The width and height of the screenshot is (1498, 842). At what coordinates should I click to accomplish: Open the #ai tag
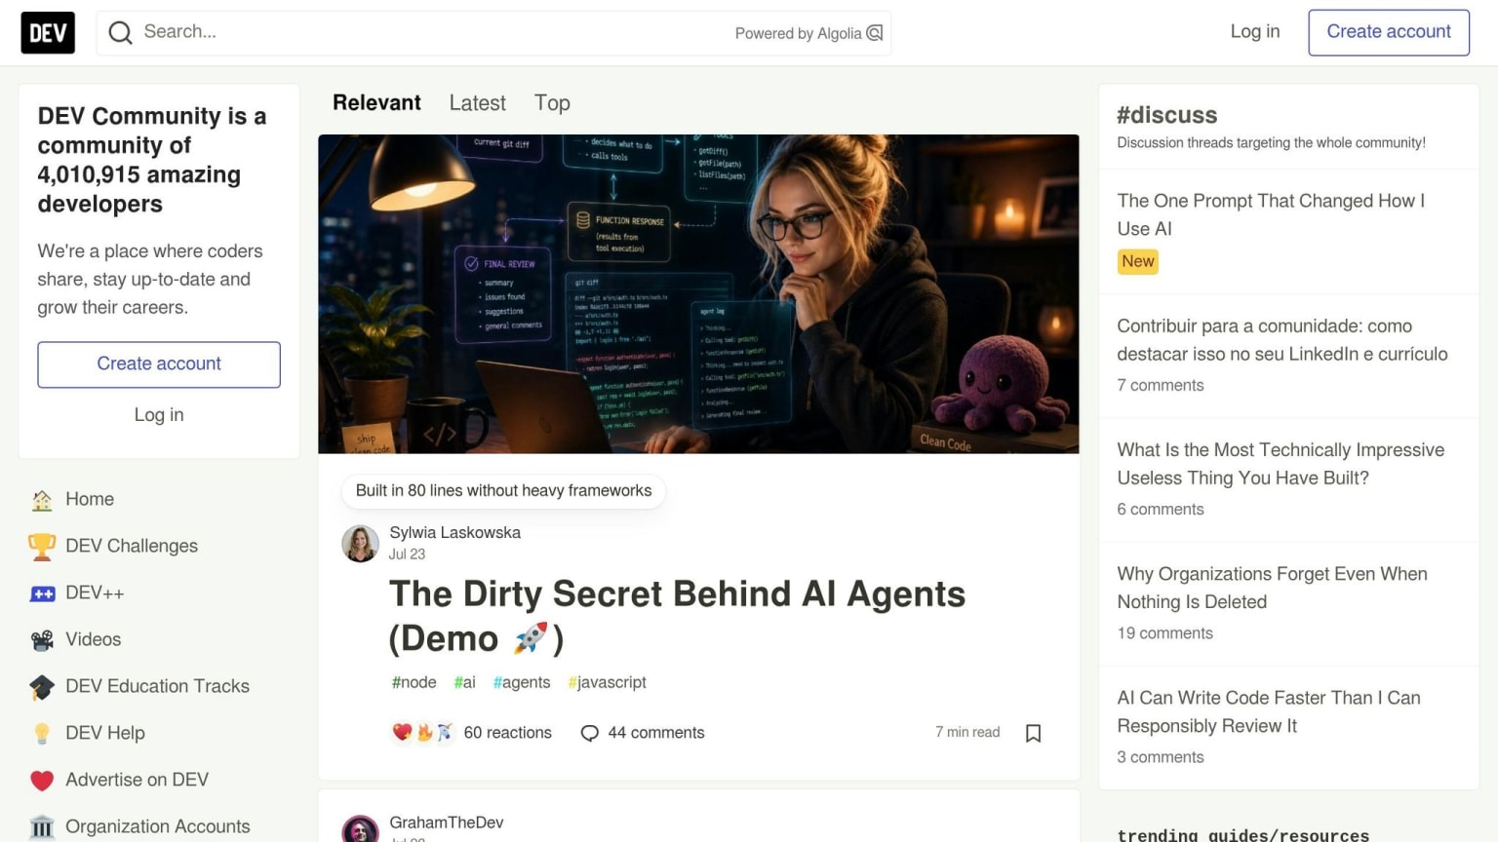click(x=464, y=682)
